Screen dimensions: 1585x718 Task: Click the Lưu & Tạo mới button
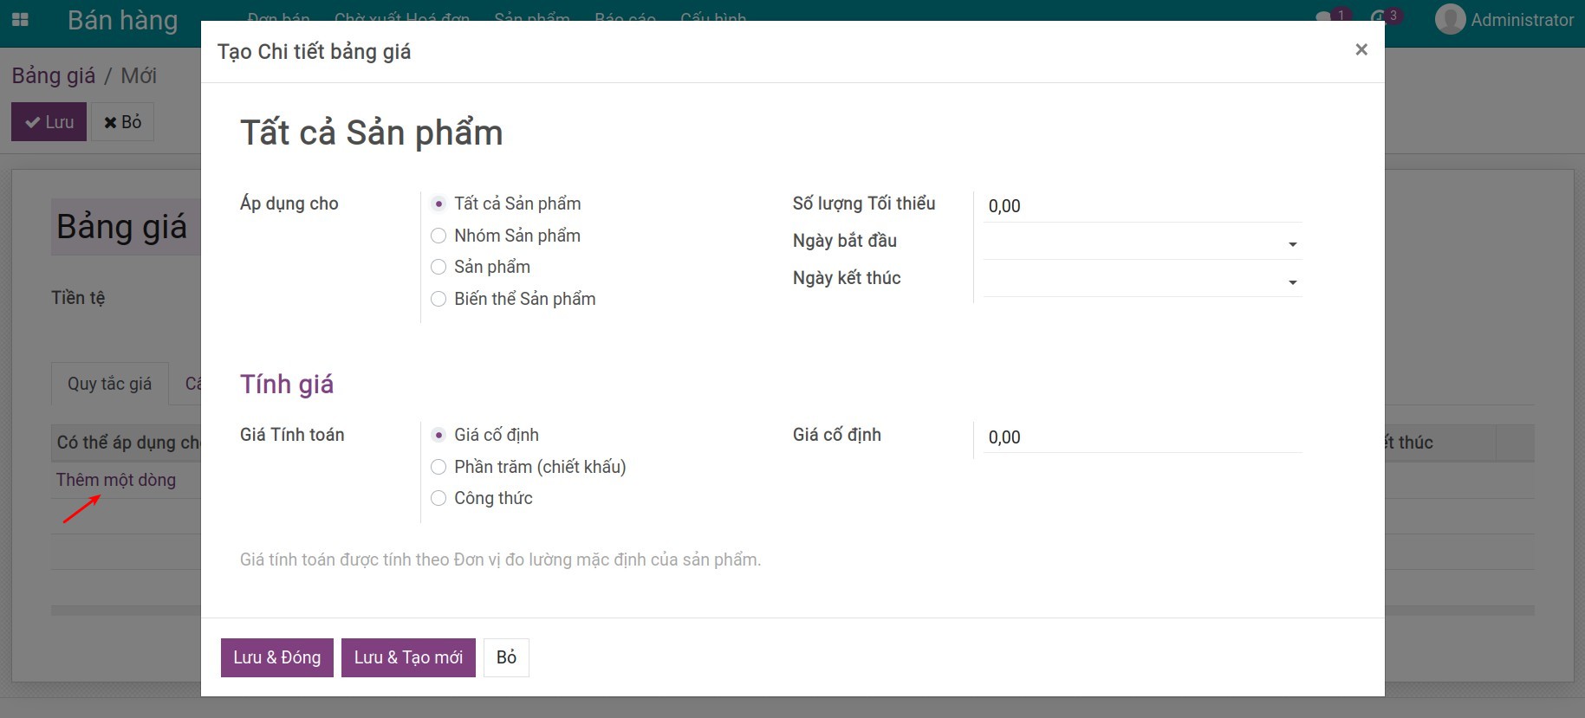click(x=408, y=657)
